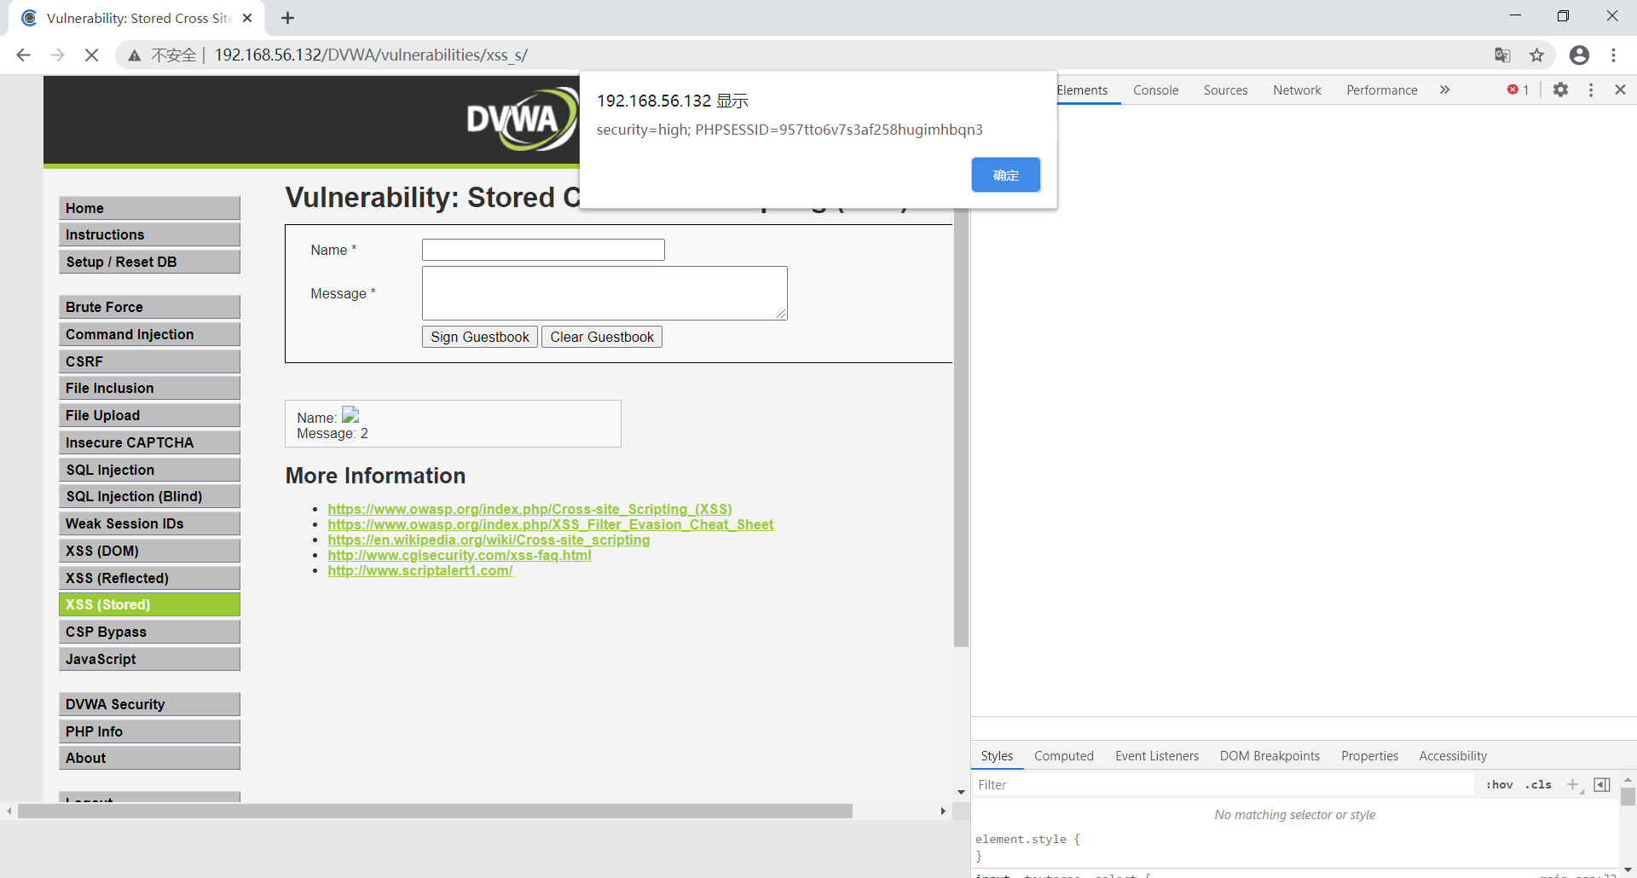Open the DevTools three-dot customize menu
The width and height of the screenshot is (1637, 878).
click(x=1591, y=90)
